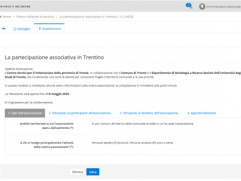This screenshot has width=241, height=181.
Task: Click the Ambito territoriale question label
Action: pos(46,126)
